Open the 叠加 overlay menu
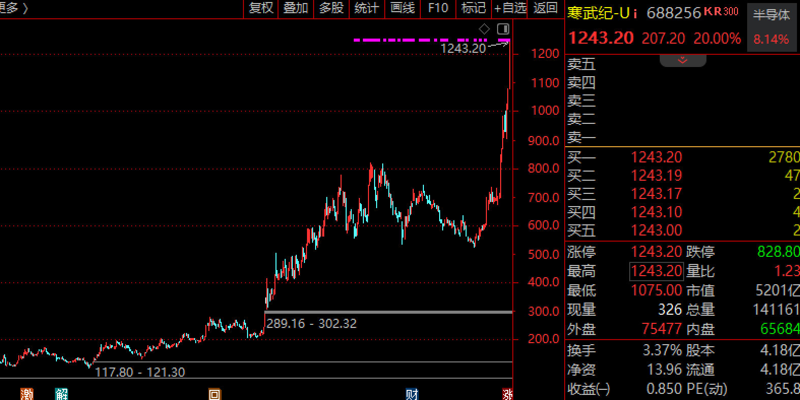This screenshot has height=400, width=800. (296, 8)
